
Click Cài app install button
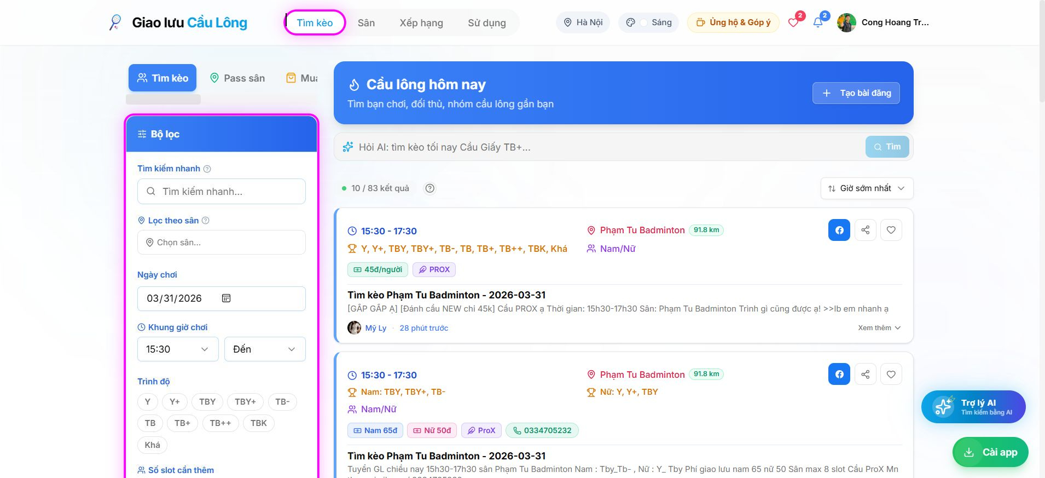(x=990, y=452)
